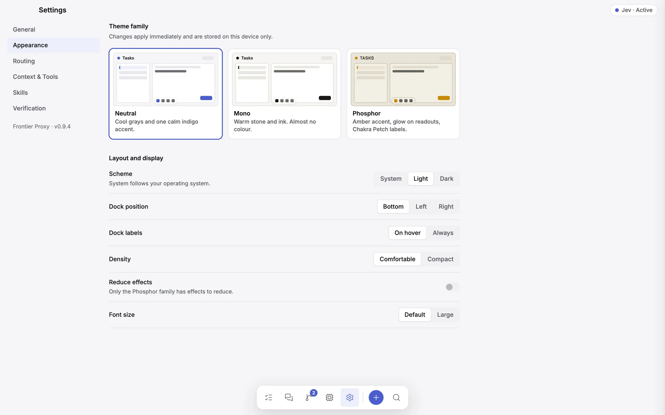Open the branches dock icon with badge 2
665x415 pixels.
(309, 397)
